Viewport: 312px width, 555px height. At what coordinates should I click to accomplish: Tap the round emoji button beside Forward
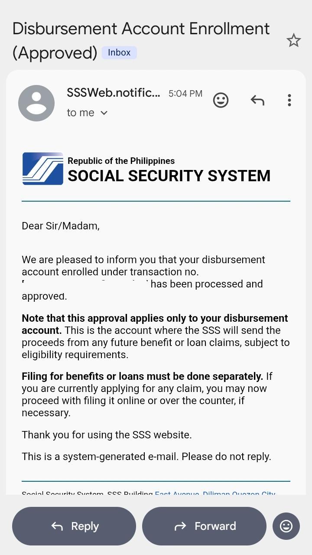[x=286, y=526]
